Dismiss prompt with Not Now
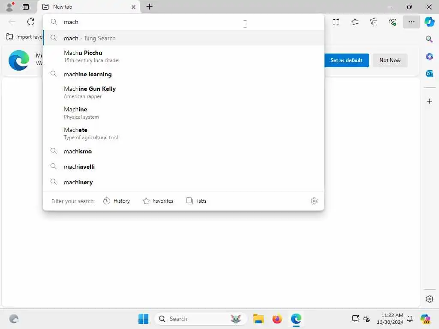 pyautogui.click(x=390, y=60)
